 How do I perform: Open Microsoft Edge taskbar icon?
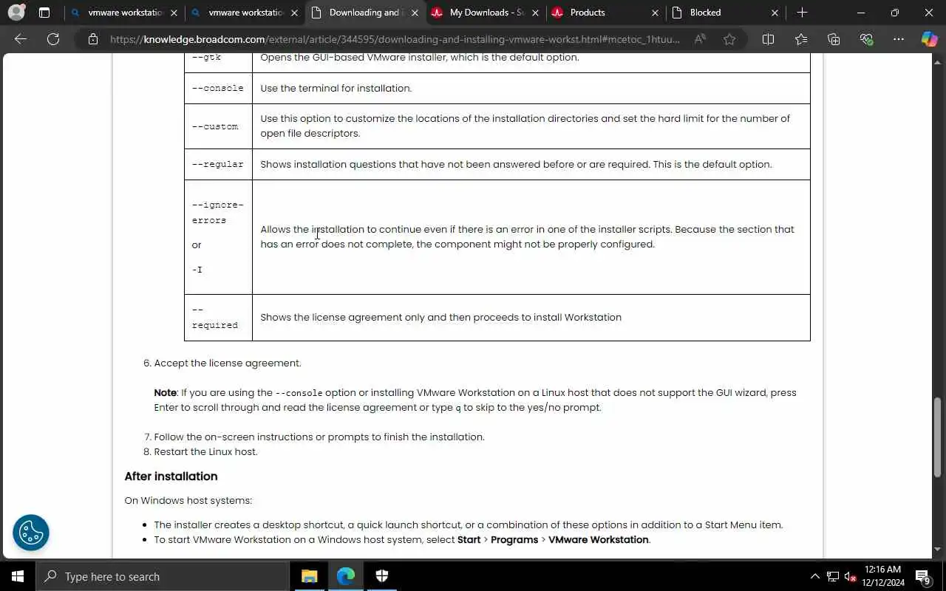pyautogui.click(x=346, y=576)
